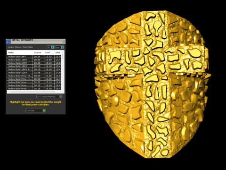226x170 pixels.
Task: Click the green arrow on the Calculate button
Action: pyautogui.click(x=44, y=110)
